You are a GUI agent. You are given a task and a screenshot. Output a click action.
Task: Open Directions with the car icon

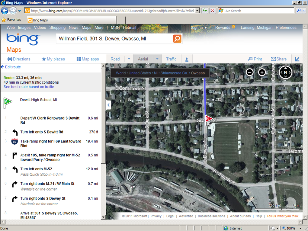(x=19, y=59)
